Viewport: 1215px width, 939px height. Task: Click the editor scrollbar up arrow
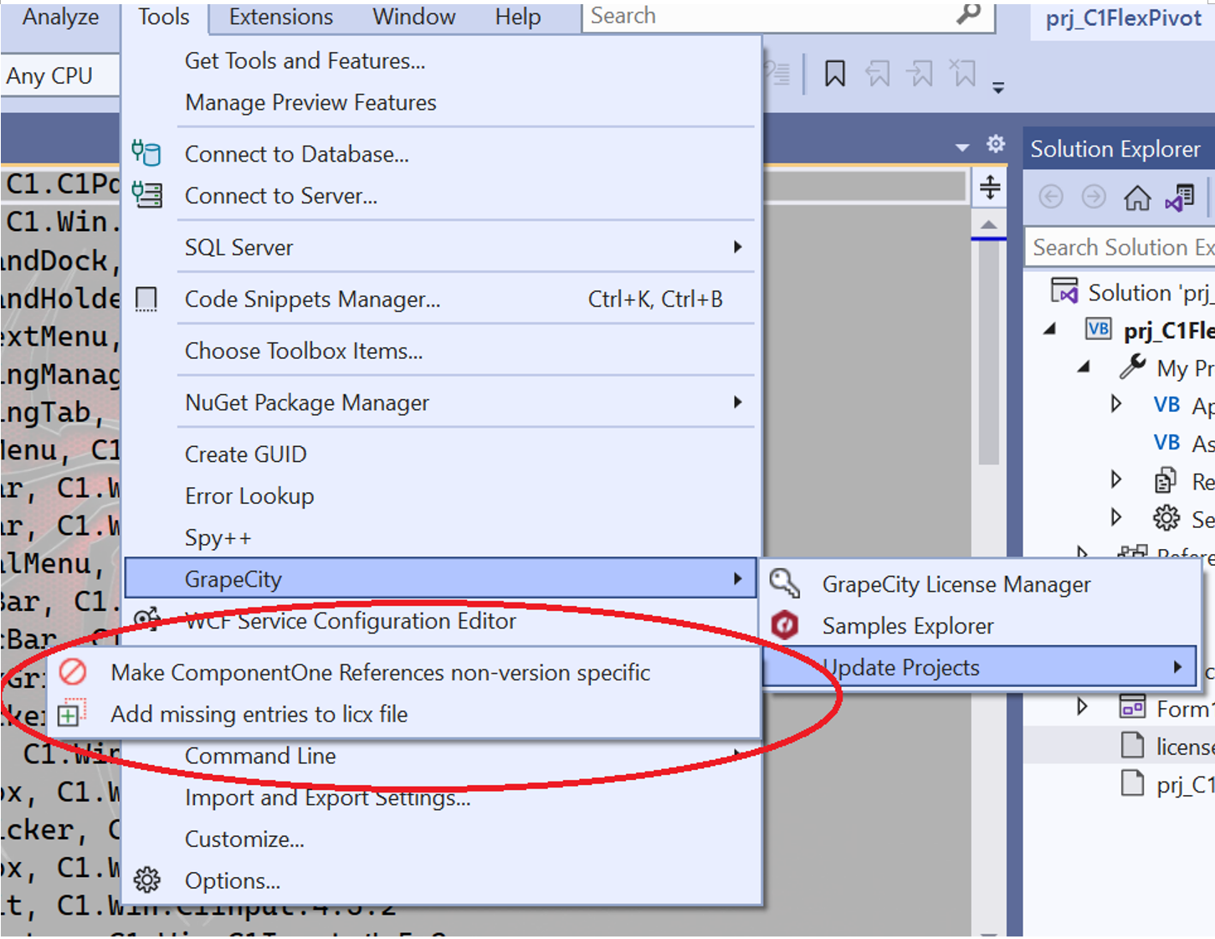[x=989, y=224]
